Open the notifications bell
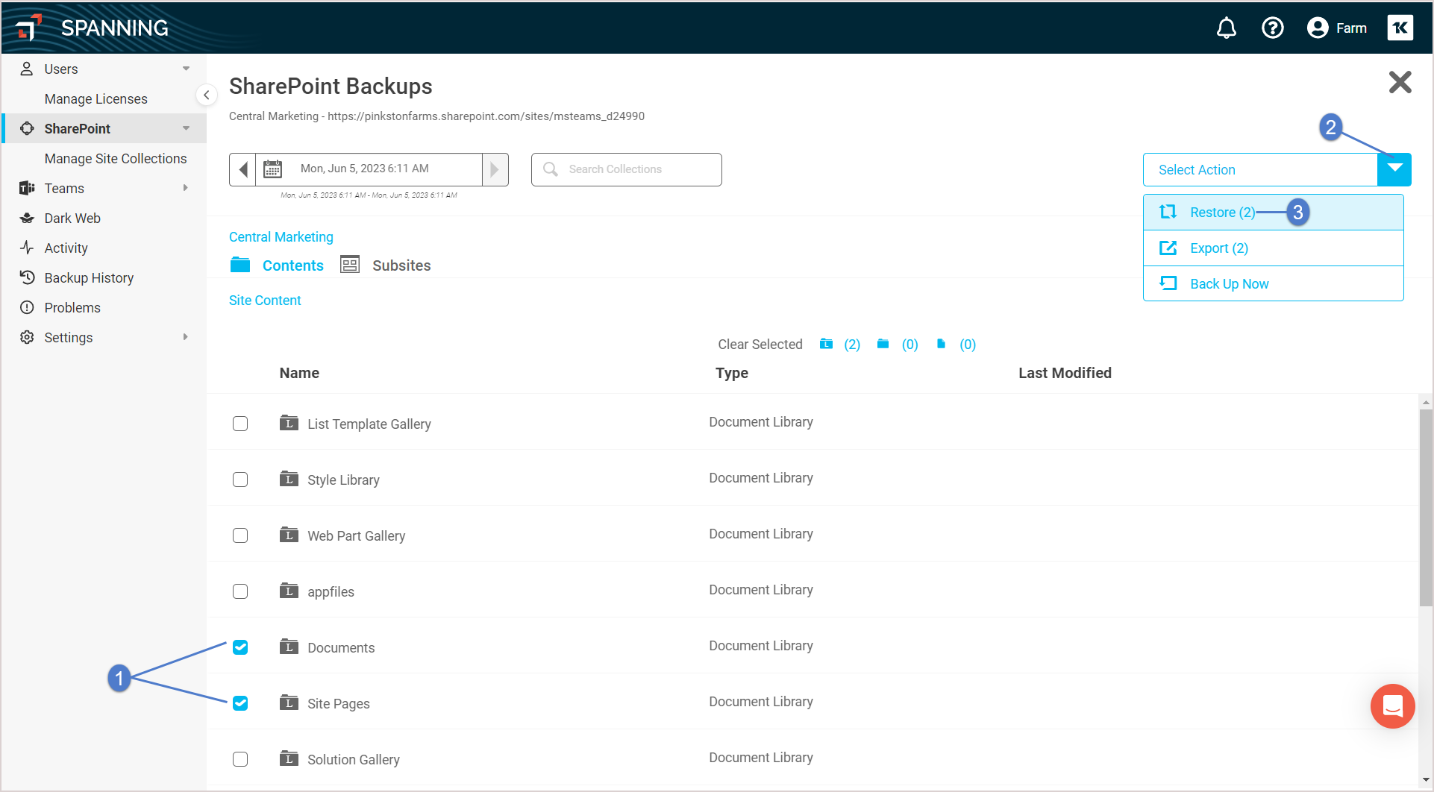 pyautogui.click(x=1227, y=28)
